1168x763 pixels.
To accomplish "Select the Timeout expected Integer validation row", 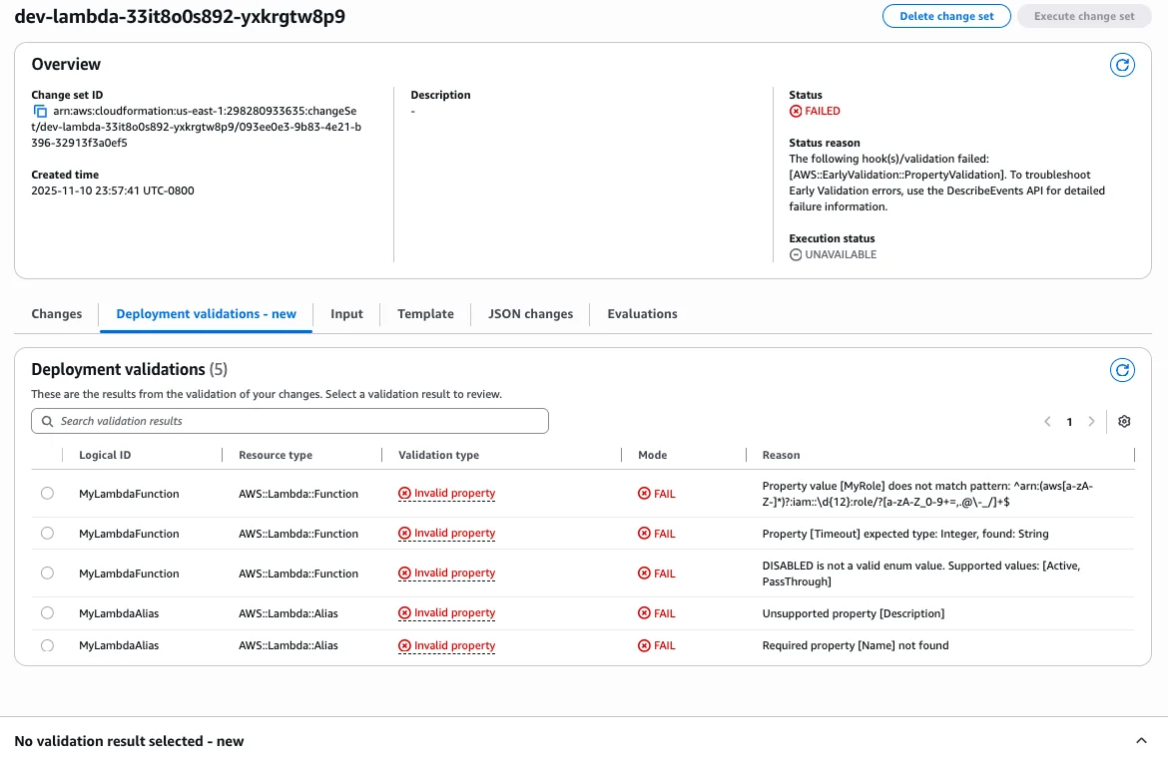I will 47,533.
